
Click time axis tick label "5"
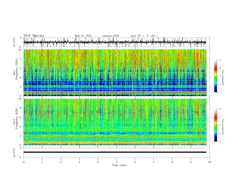(117, 162)
